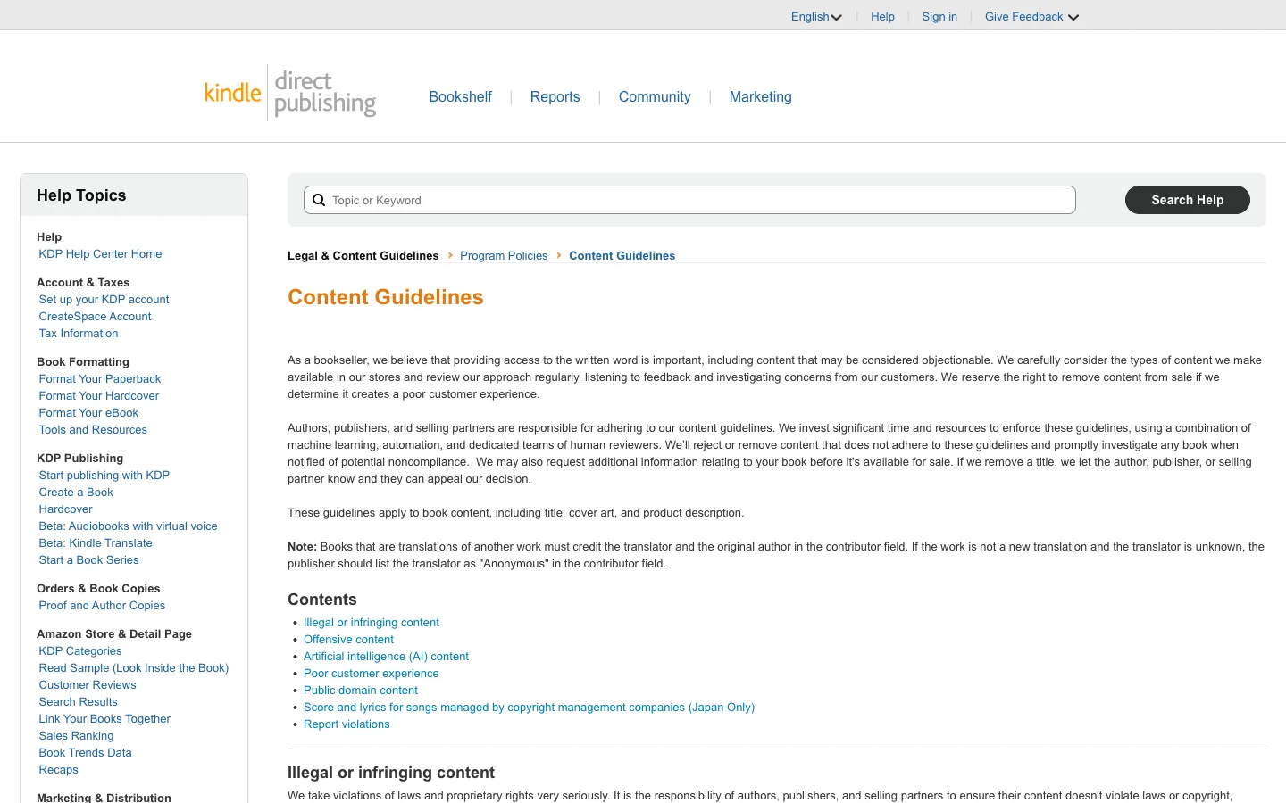Open Beta: Kindle Translate link
Screen dimensions: 1286x803
(96, 543)
